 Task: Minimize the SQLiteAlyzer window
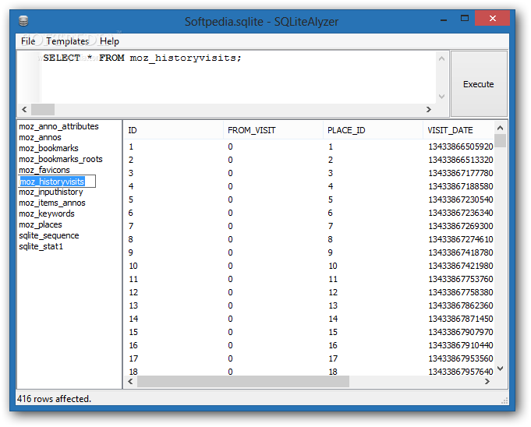[x=444, y=19]
